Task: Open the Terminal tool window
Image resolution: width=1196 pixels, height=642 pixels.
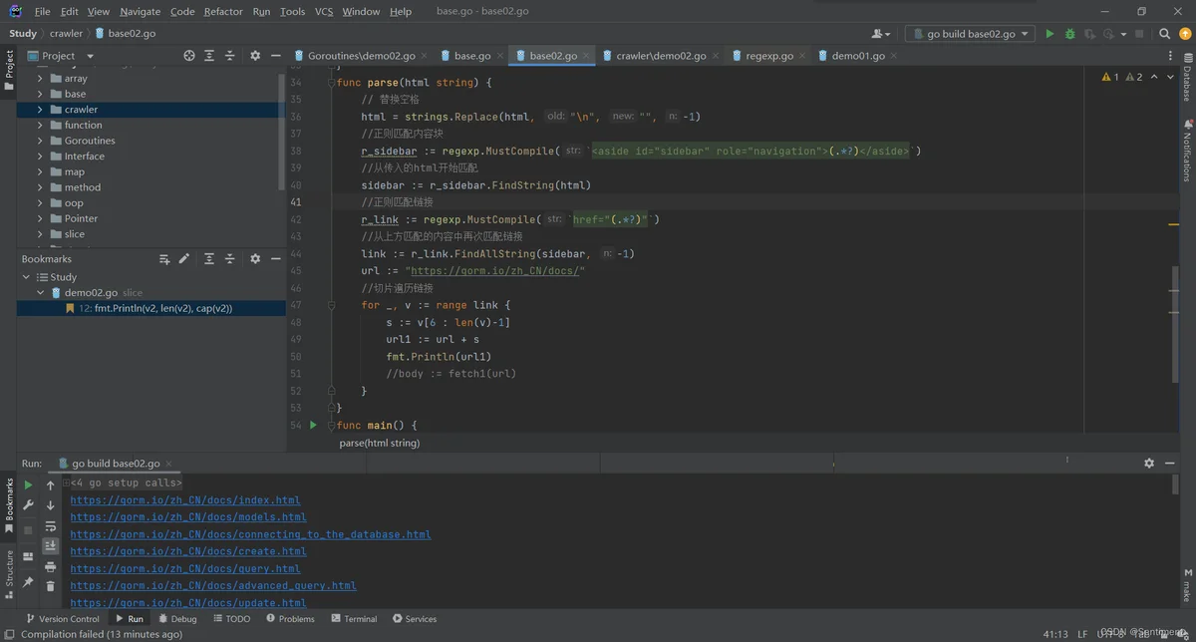Action: (x=354, y=619)
